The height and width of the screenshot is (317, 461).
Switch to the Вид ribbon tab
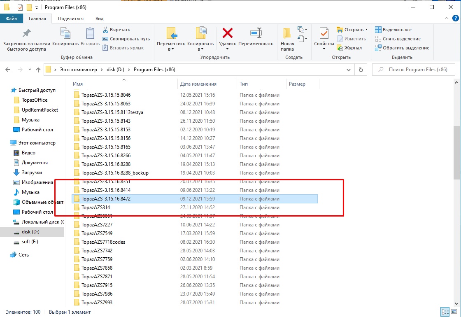[99, 19]
